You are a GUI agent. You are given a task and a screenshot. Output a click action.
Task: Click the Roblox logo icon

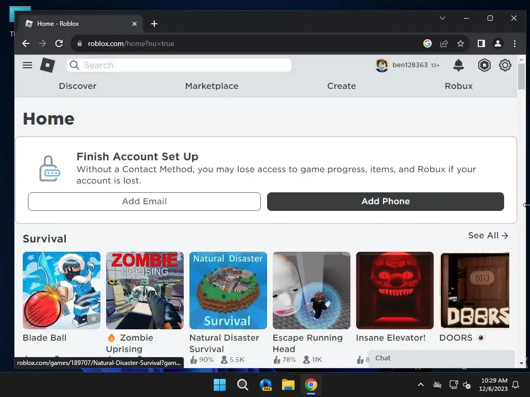coord(47,65)
